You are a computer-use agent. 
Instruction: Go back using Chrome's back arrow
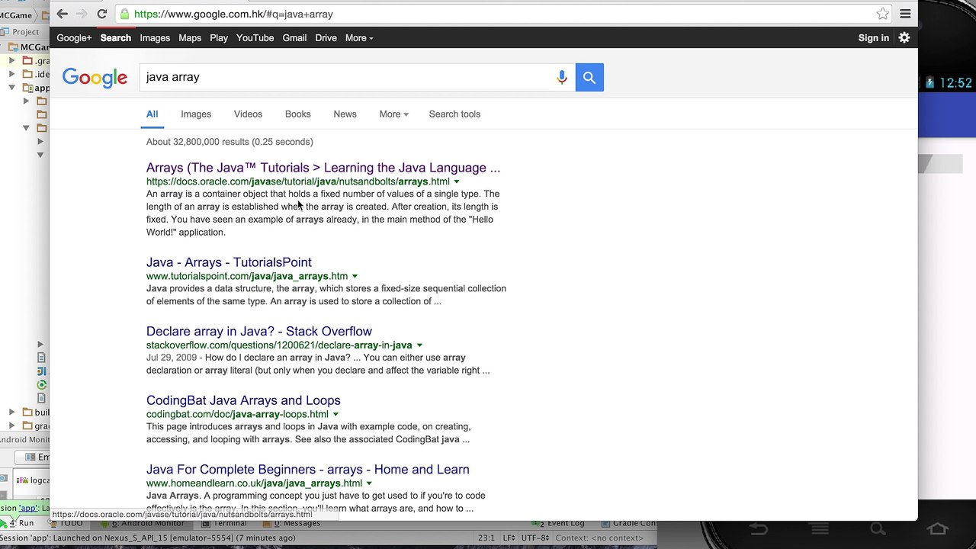coord(63,14)
